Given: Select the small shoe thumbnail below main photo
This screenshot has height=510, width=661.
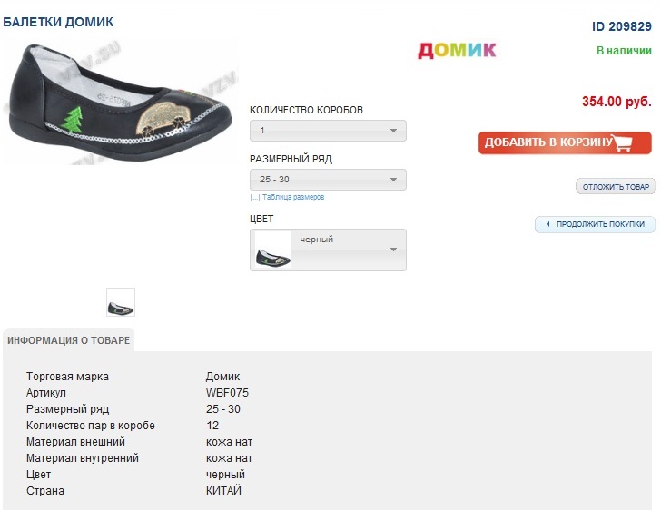Looking at the screenshot, I should [121, 302].
